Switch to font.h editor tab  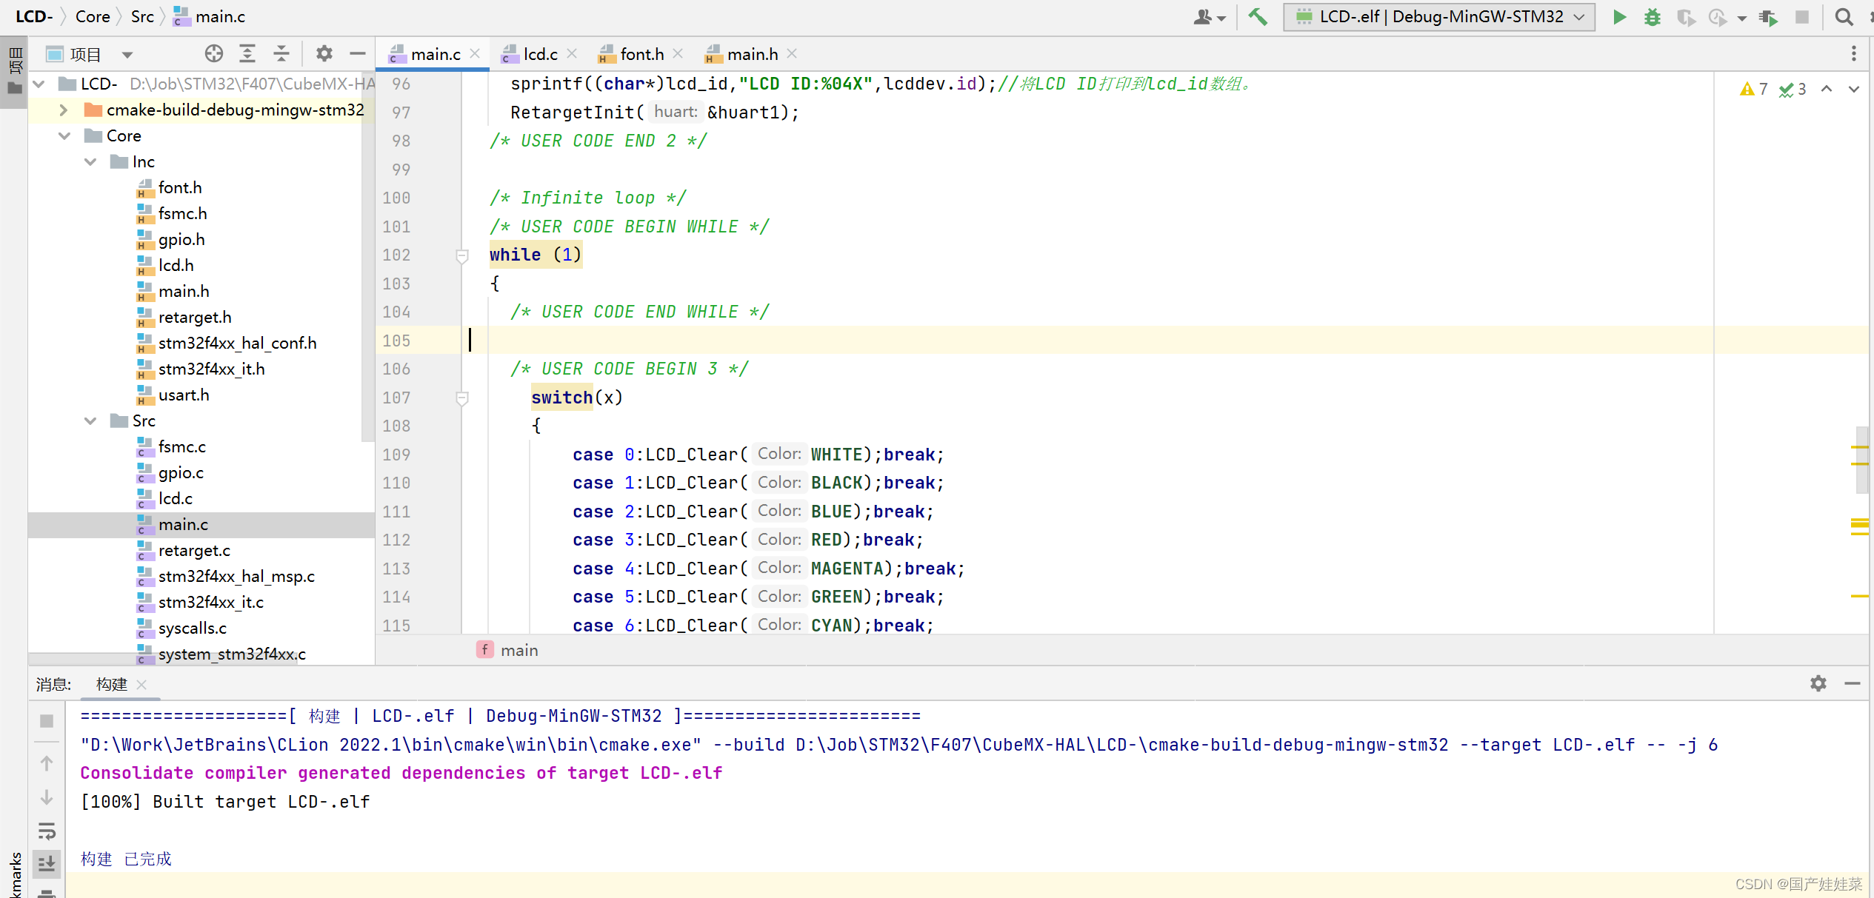click(641, 54)
